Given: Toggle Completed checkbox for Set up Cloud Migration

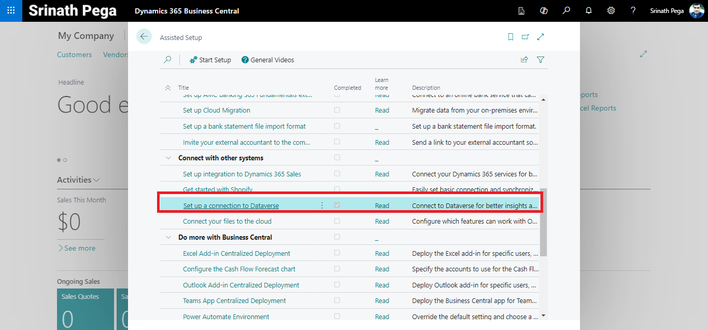Looking at the screenshot, I should 337,110.
